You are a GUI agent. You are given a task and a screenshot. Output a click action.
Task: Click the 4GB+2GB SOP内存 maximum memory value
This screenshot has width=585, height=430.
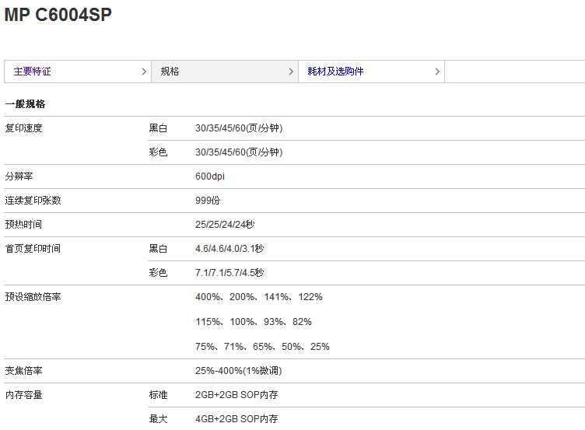pyautogui.click(x=236, y=419)
